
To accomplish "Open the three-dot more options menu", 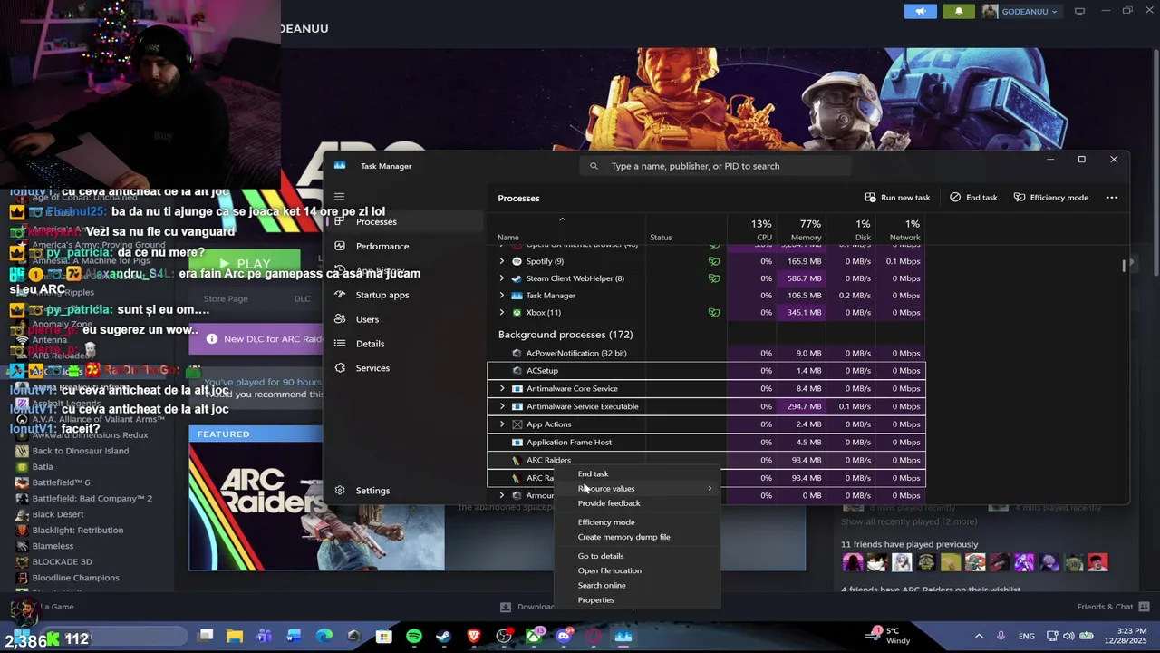I will [1112, 198].
